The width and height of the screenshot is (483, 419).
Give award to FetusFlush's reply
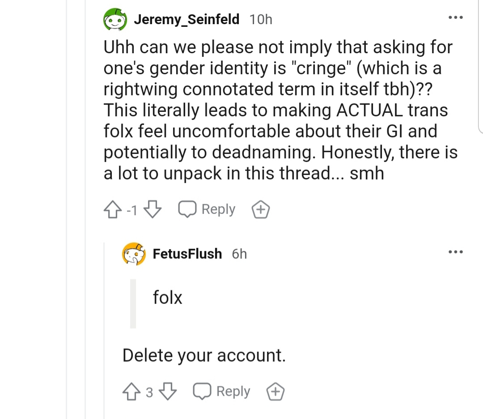(275, 392)
